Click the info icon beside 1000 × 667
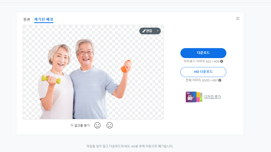The image size is (271, 152). [220, 80]
